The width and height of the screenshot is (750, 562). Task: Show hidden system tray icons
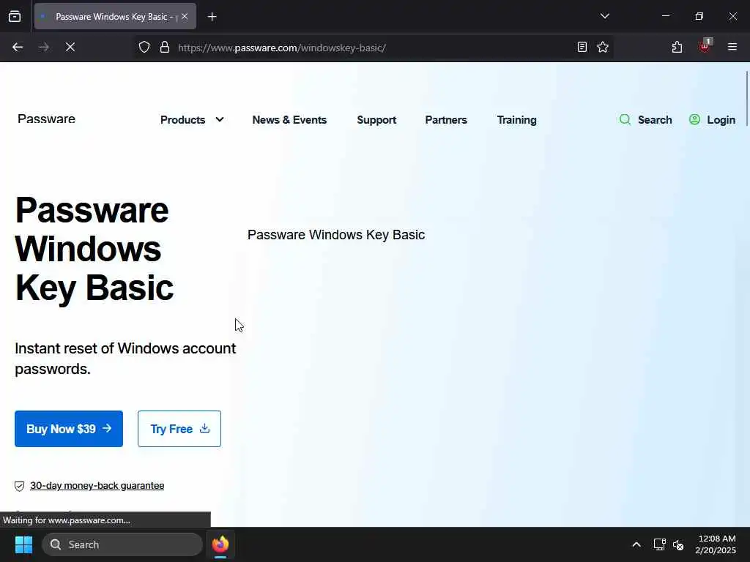(636, 544)
